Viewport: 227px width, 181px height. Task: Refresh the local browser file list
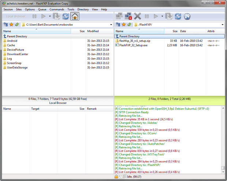click(66, 16)
